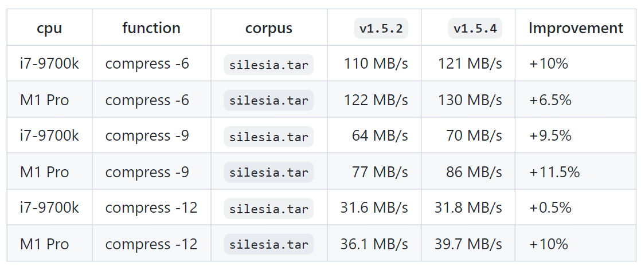Click the "corpus" column header
This screenshot has height=267, width=641.
[x=269, y=28]
